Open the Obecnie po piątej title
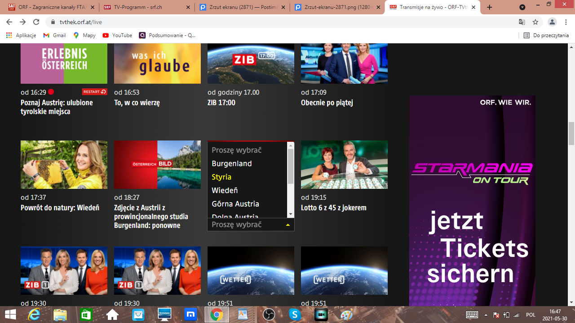 pyautogui.click(x=327, y=103)
